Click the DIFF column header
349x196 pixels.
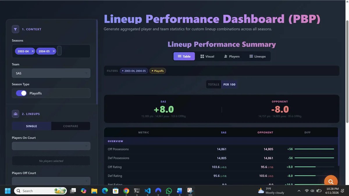[307, 132]
